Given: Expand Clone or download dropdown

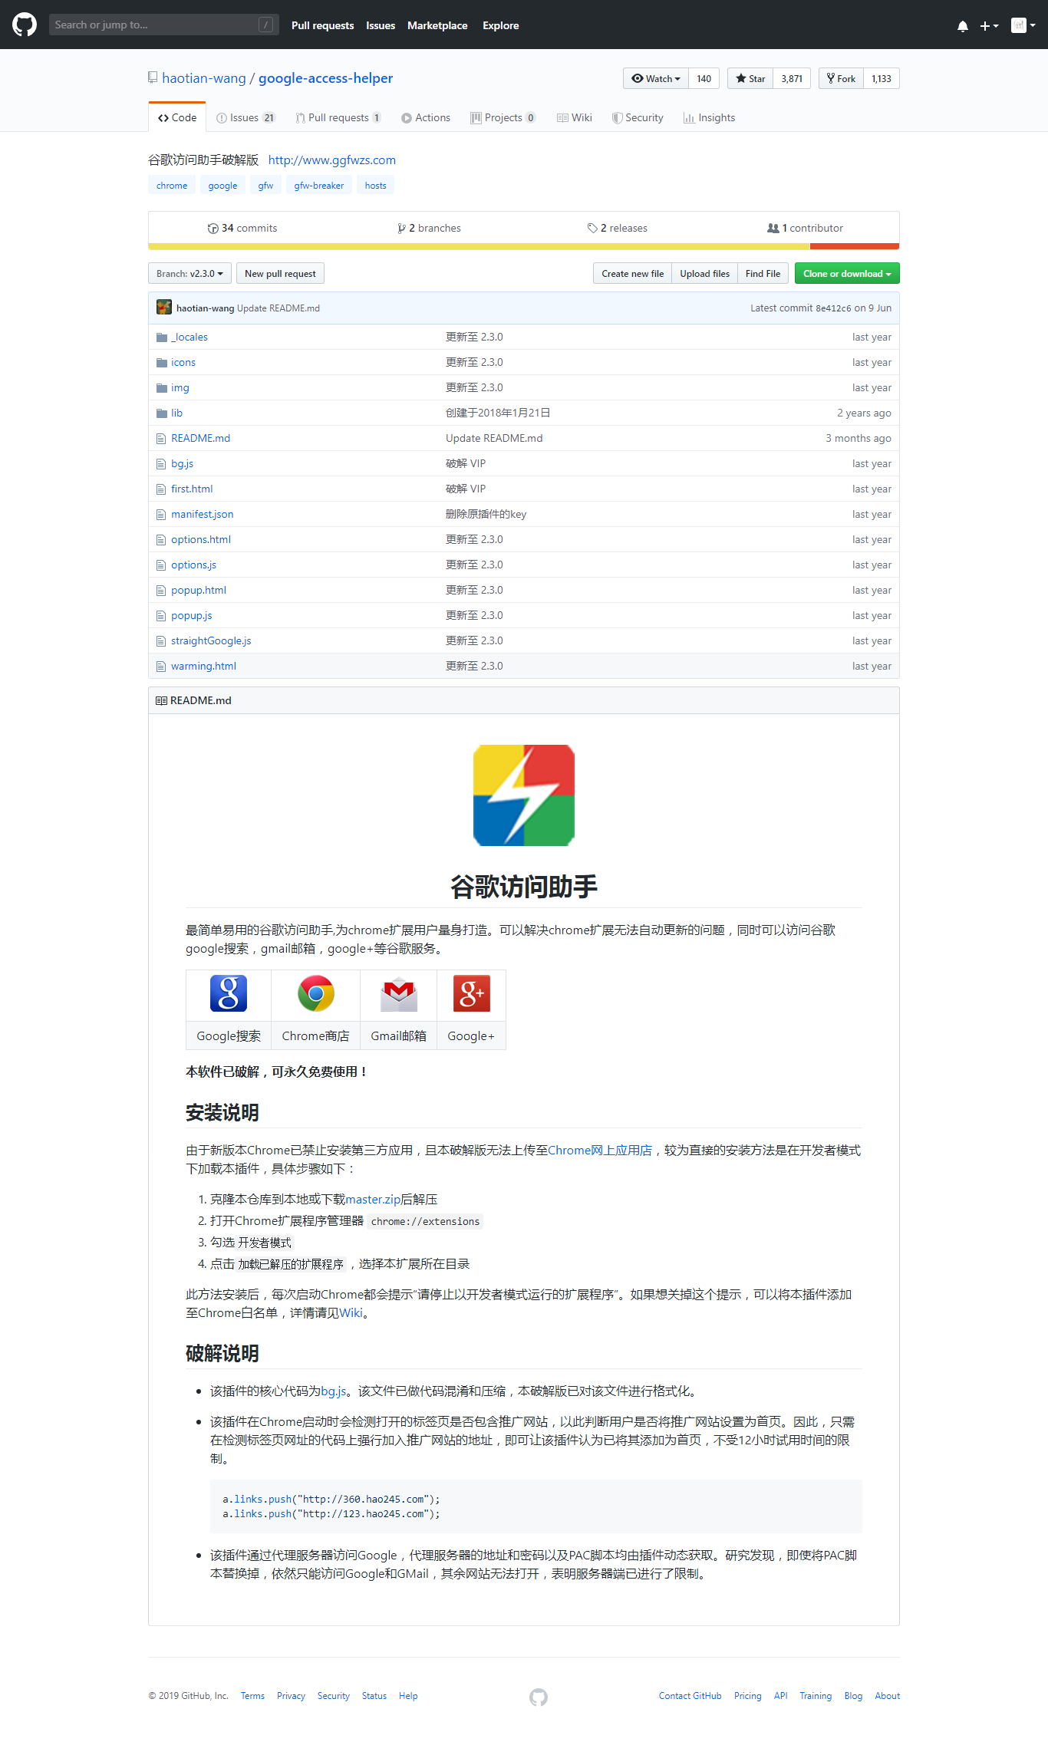Looking at the screenshot, I should (x=847, y=273).
